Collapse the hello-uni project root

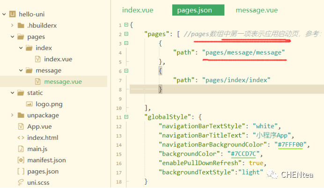coord(4,14)
